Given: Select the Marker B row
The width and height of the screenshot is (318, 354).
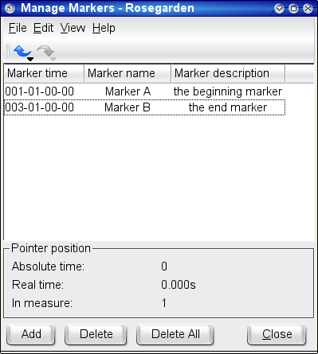Looking at the screenshot, I should click(145, 107).
